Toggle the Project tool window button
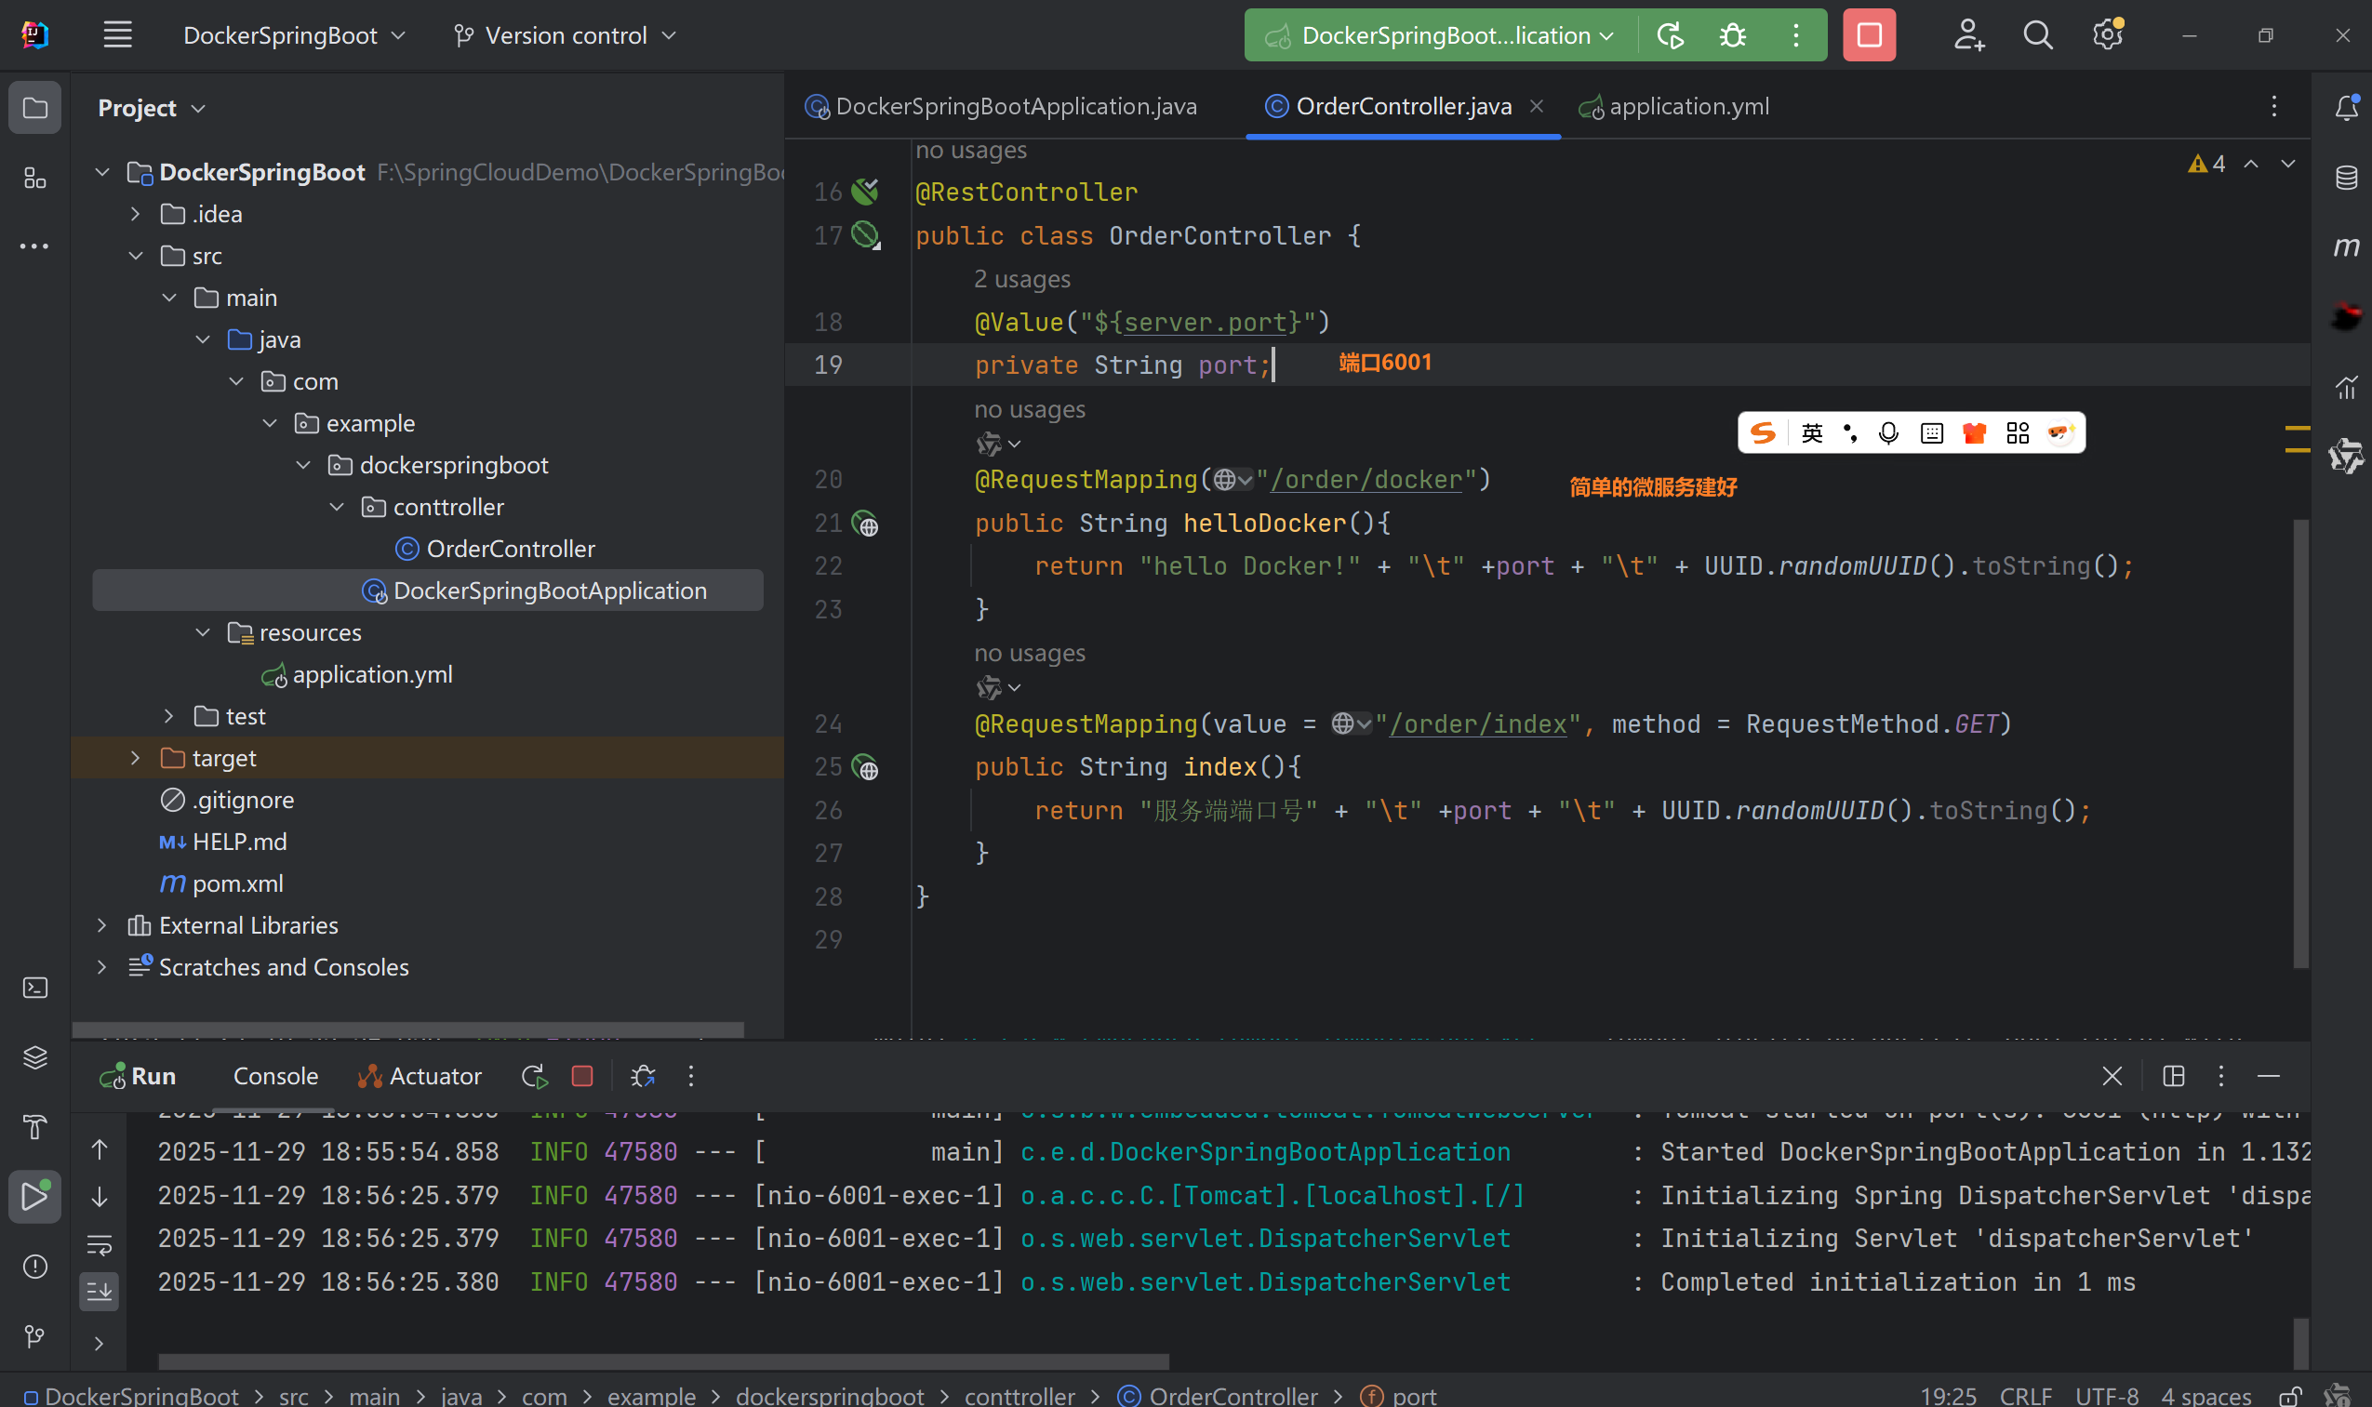 pyautogui.click(x=35, y=107)
